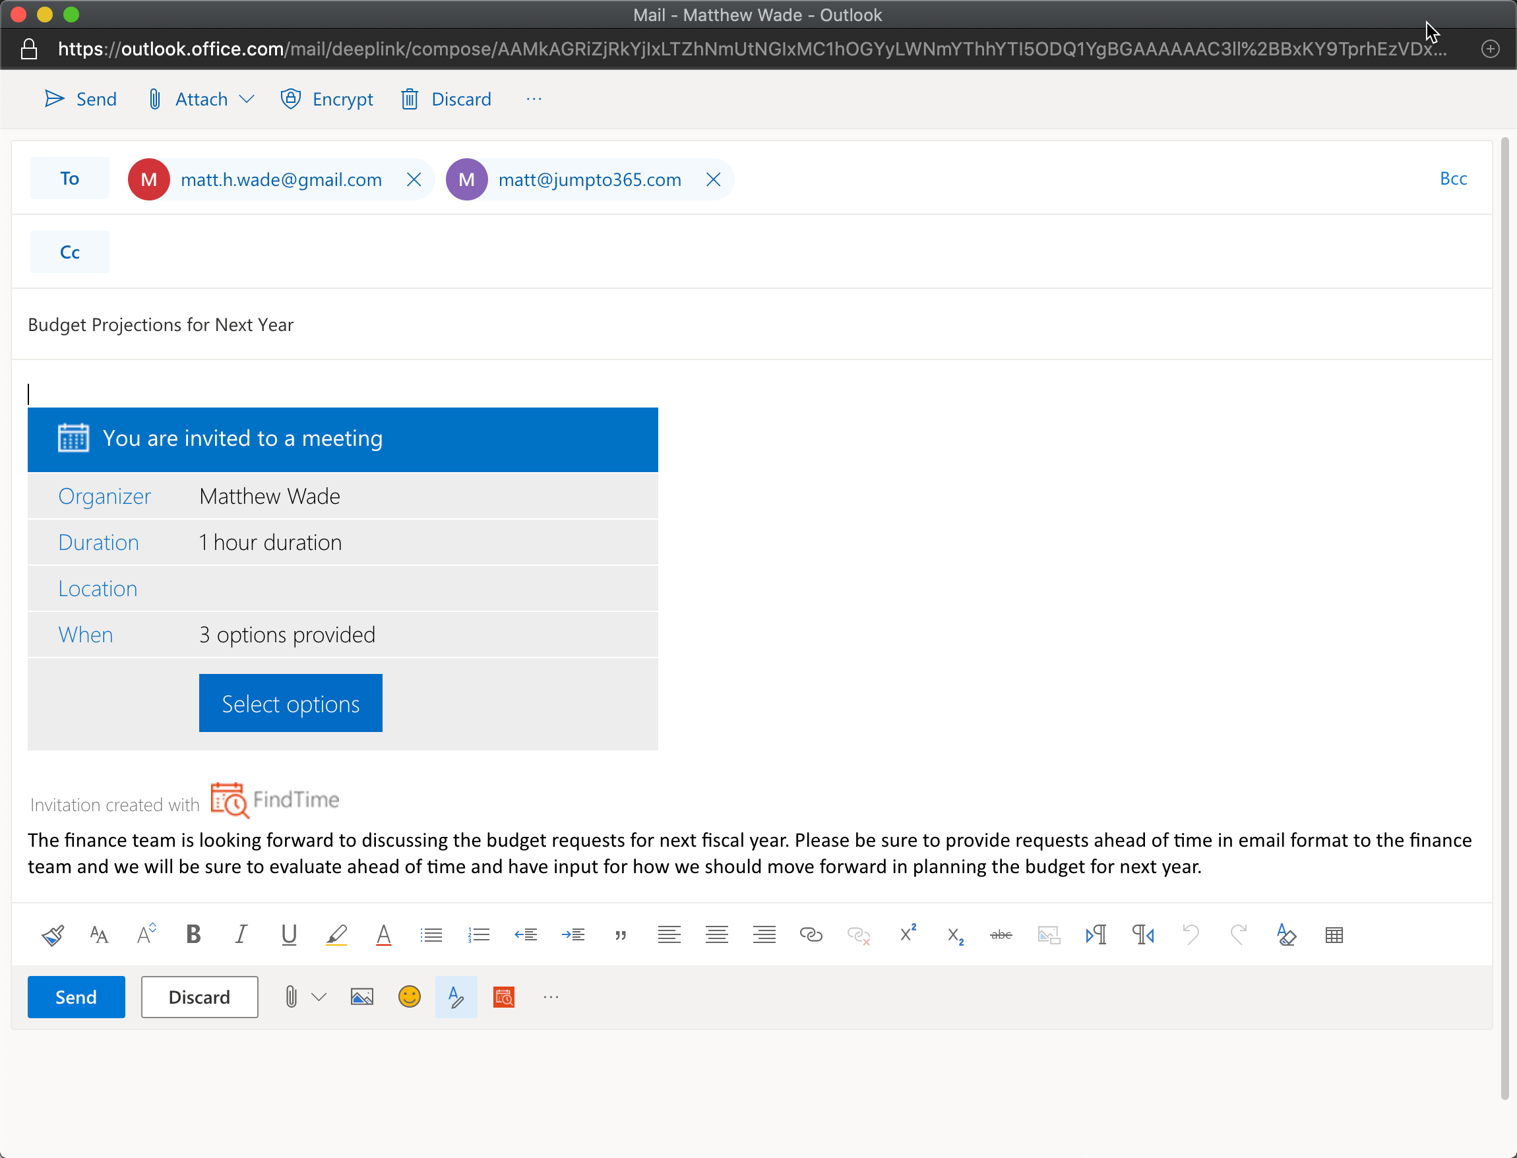
Task: Click the bottom Discard button
Action: 199,996
